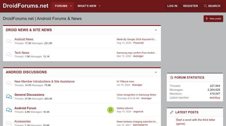Open the General Discussions forum
Screen dimensions: 226x126
tap(29, 95)
